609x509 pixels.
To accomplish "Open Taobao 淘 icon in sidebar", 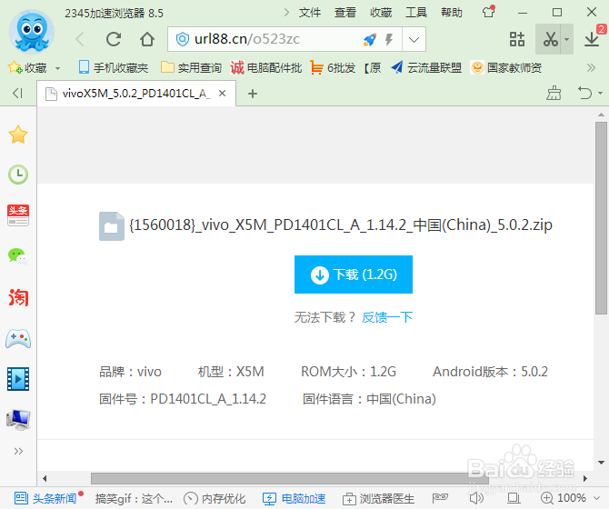I will click(18, 297).
